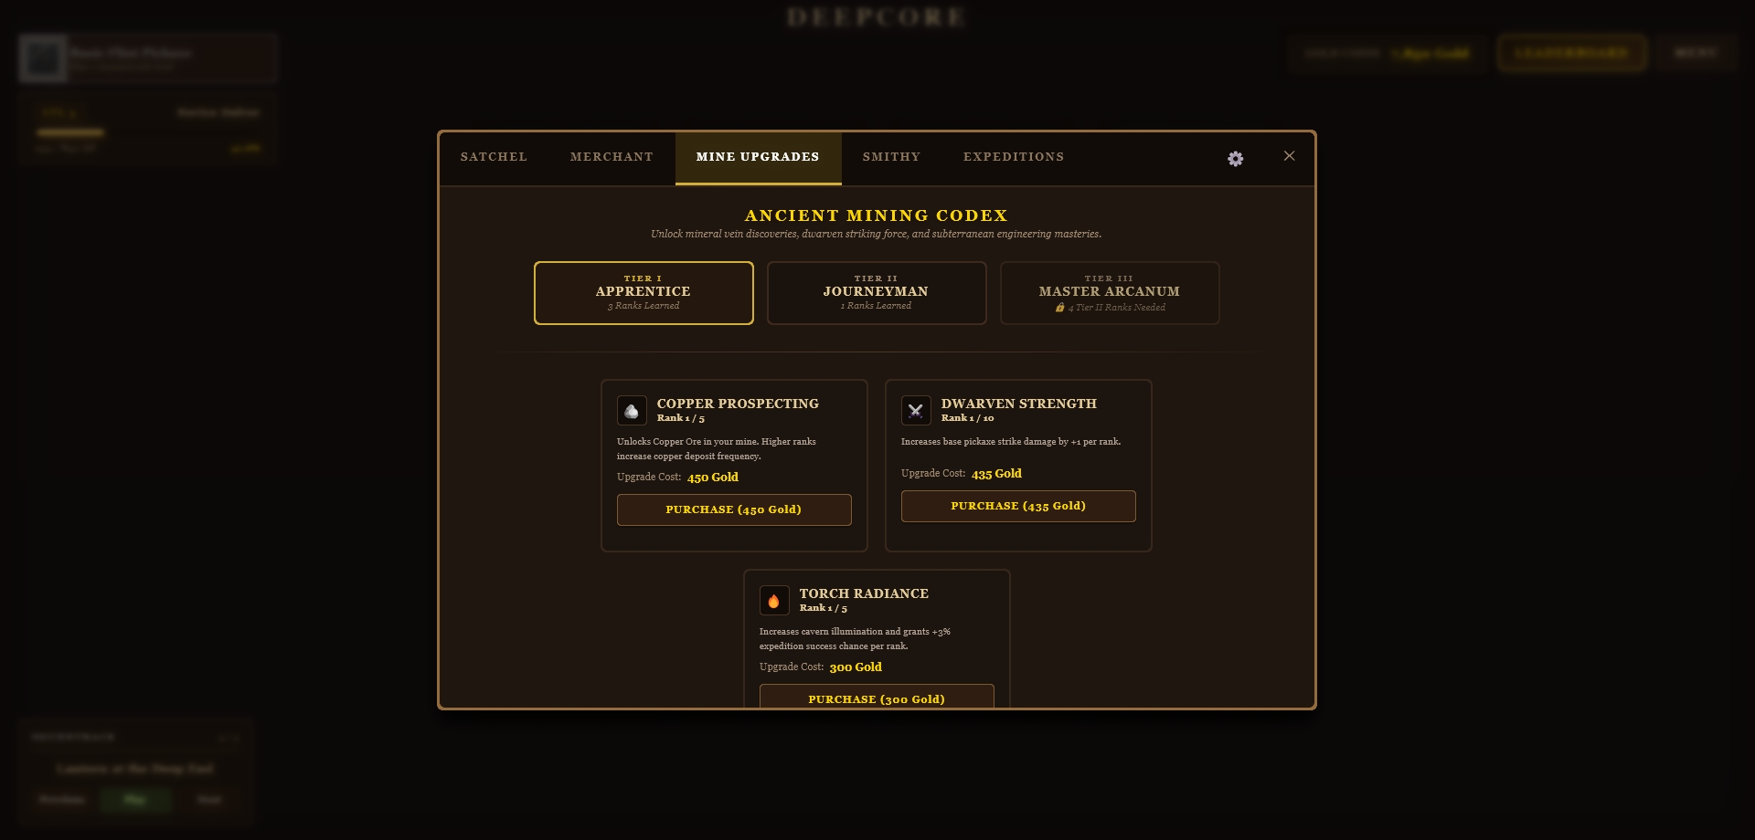The width and height of the screenshot is (1755, 840).
Task: Select the Tier I Apprentice tier
Action: (x=643, y=293)
